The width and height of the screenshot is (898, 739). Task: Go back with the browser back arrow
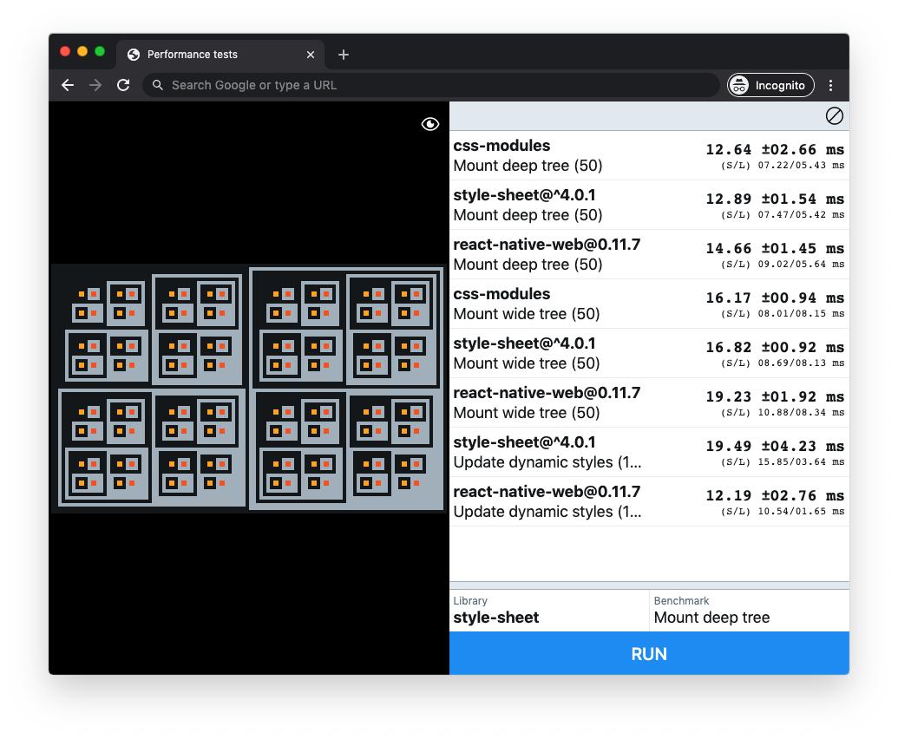[68, 85]
